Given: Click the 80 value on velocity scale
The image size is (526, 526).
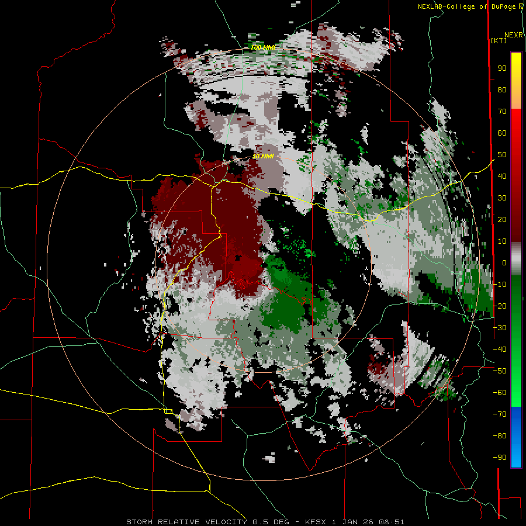Looking at the screenshot, I should pos(502,90).
